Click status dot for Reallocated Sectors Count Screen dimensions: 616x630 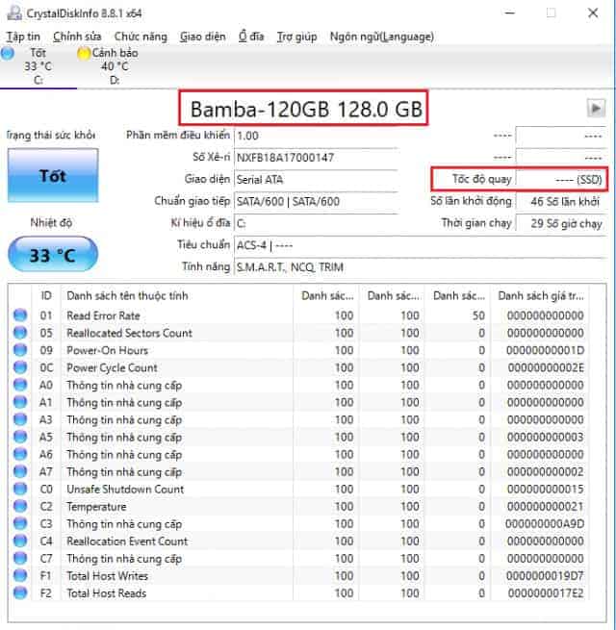coord(20,333)
